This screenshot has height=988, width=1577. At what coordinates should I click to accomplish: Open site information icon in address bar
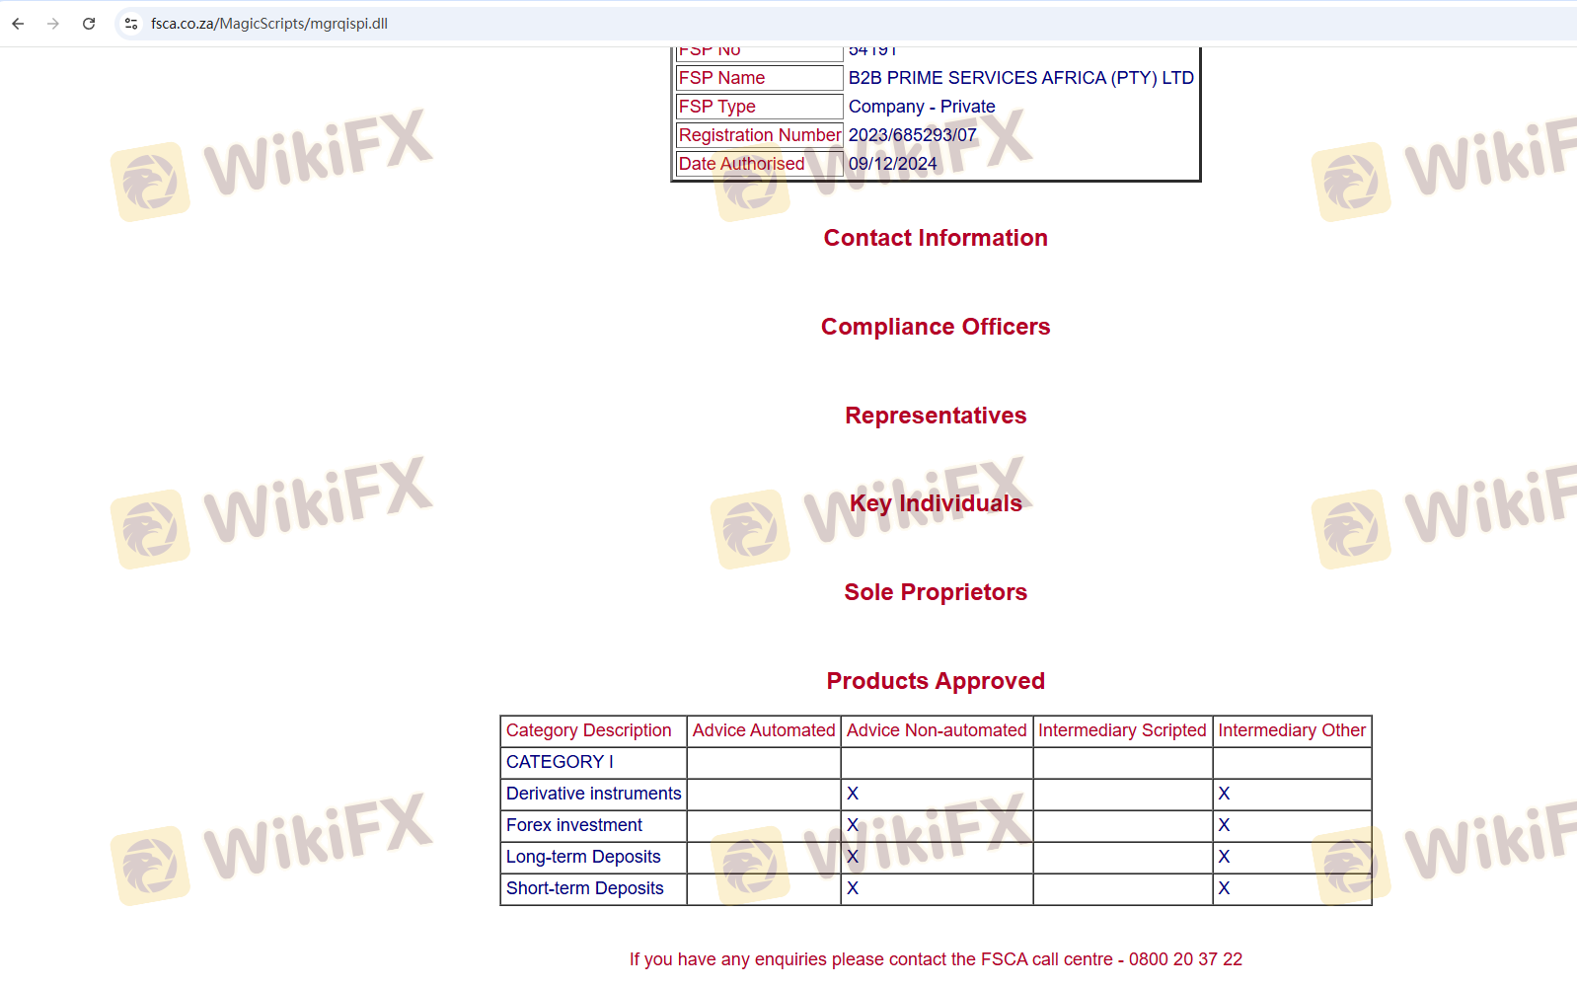tap(131, 24)
